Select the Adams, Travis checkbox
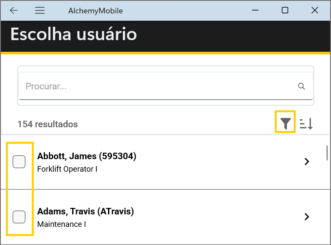 [19, 217]
